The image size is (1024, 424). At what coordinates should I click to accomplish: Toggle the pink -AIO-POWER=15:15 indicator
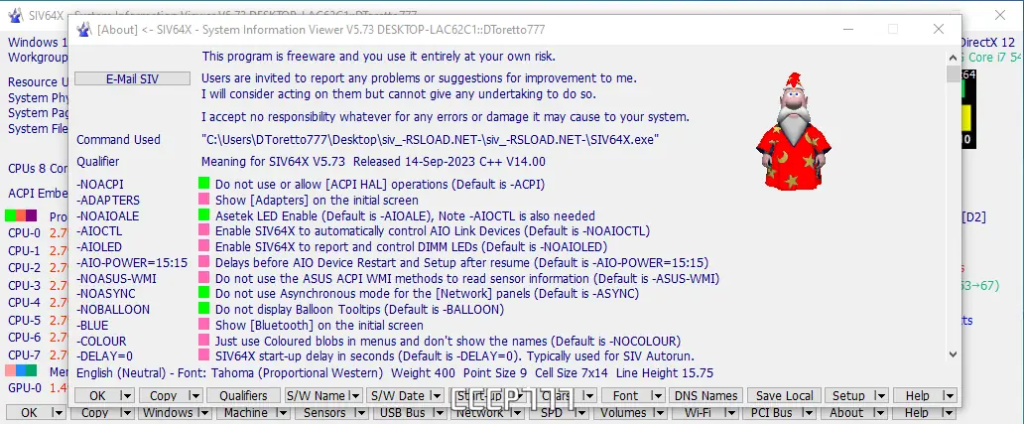(203, 262)
